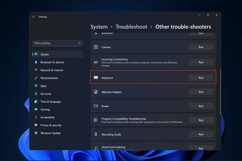Click the search magnifier icon in sidebar
The image size is (242, 161).
coord(79,43)
